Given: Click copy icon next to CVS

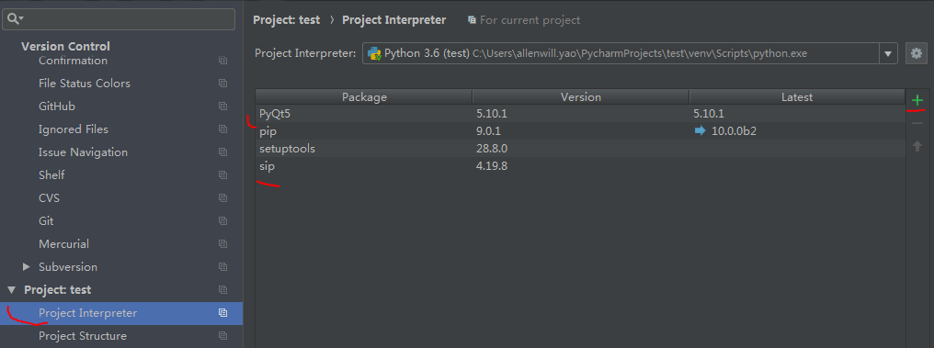Looking at the screenshot, I should (222, 198).
